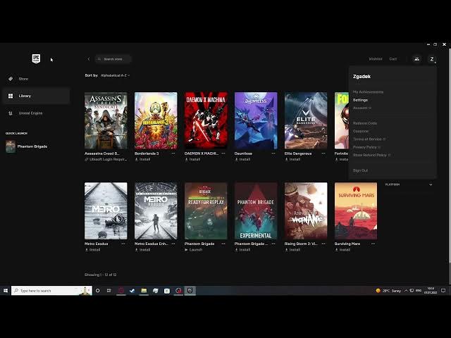
Task: Open Borderlands 3 more options dots
Action: point(173,154)
